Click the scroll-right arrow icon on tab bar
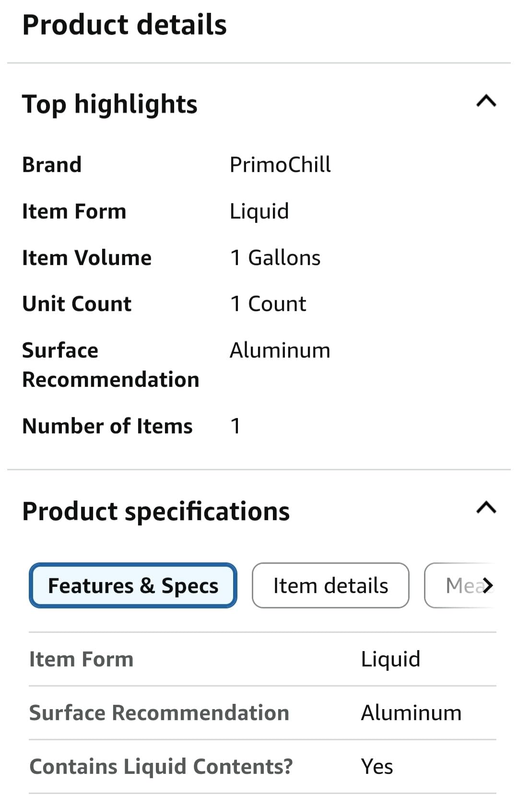518x806 pixels. tap(488, 585)
